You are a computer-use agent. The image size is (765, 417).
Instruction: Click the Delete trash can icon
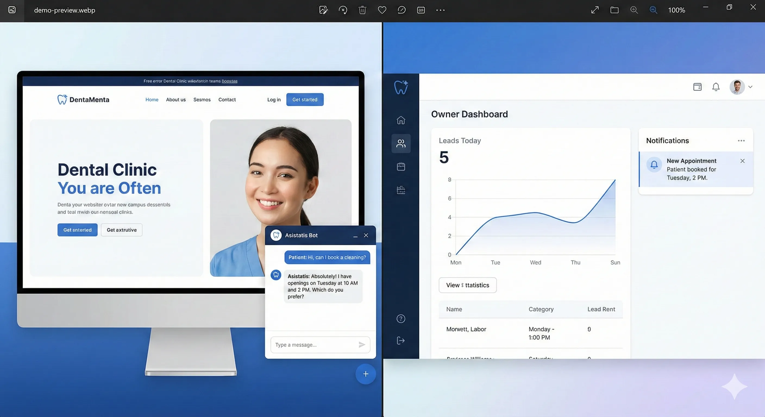[362, 10]
